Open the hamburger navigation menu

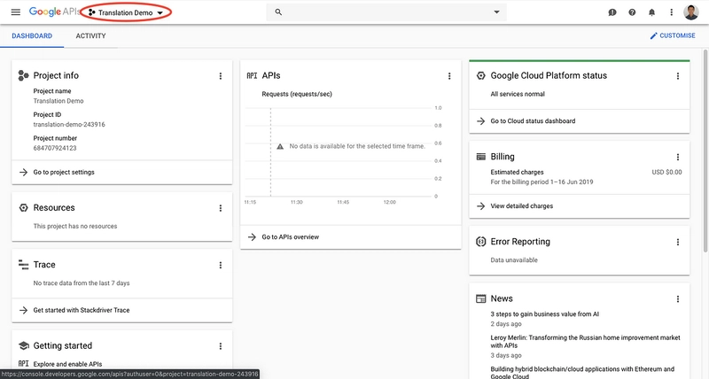[x=15, y=12]
